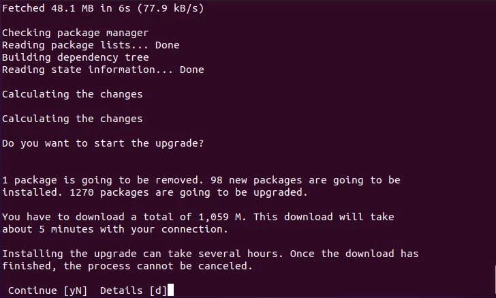Click the '98 new packages' text
The image size is (496, 298).
tap(256, 180)
